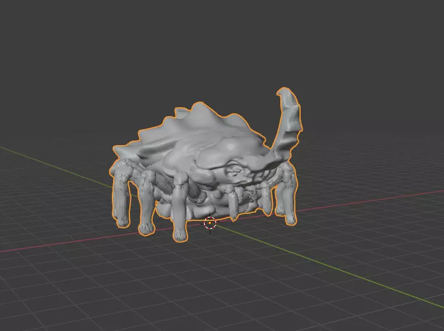
Task: Click the 3D cursor at the world origin
Action: pos(210,223)
